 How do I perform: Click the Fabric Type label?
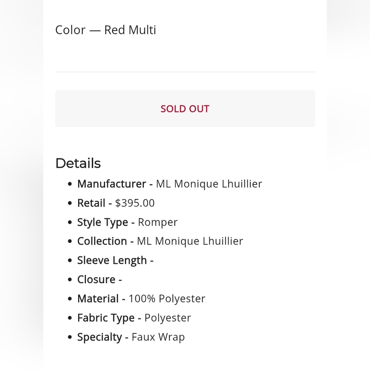click(106, 318)
